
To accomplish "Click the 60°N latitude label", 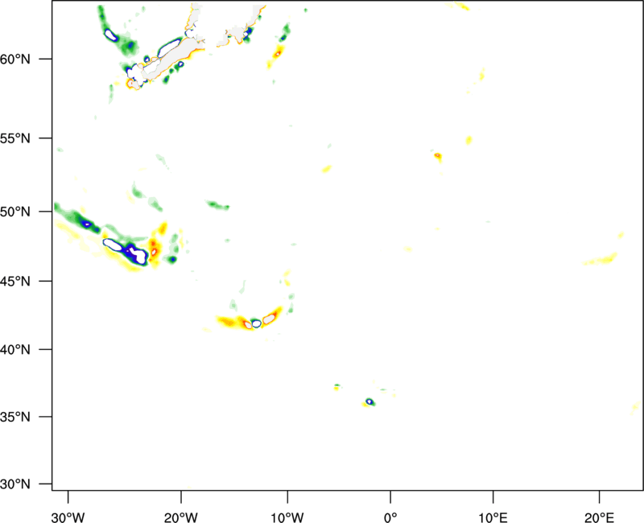I will (x=15, y=60).
